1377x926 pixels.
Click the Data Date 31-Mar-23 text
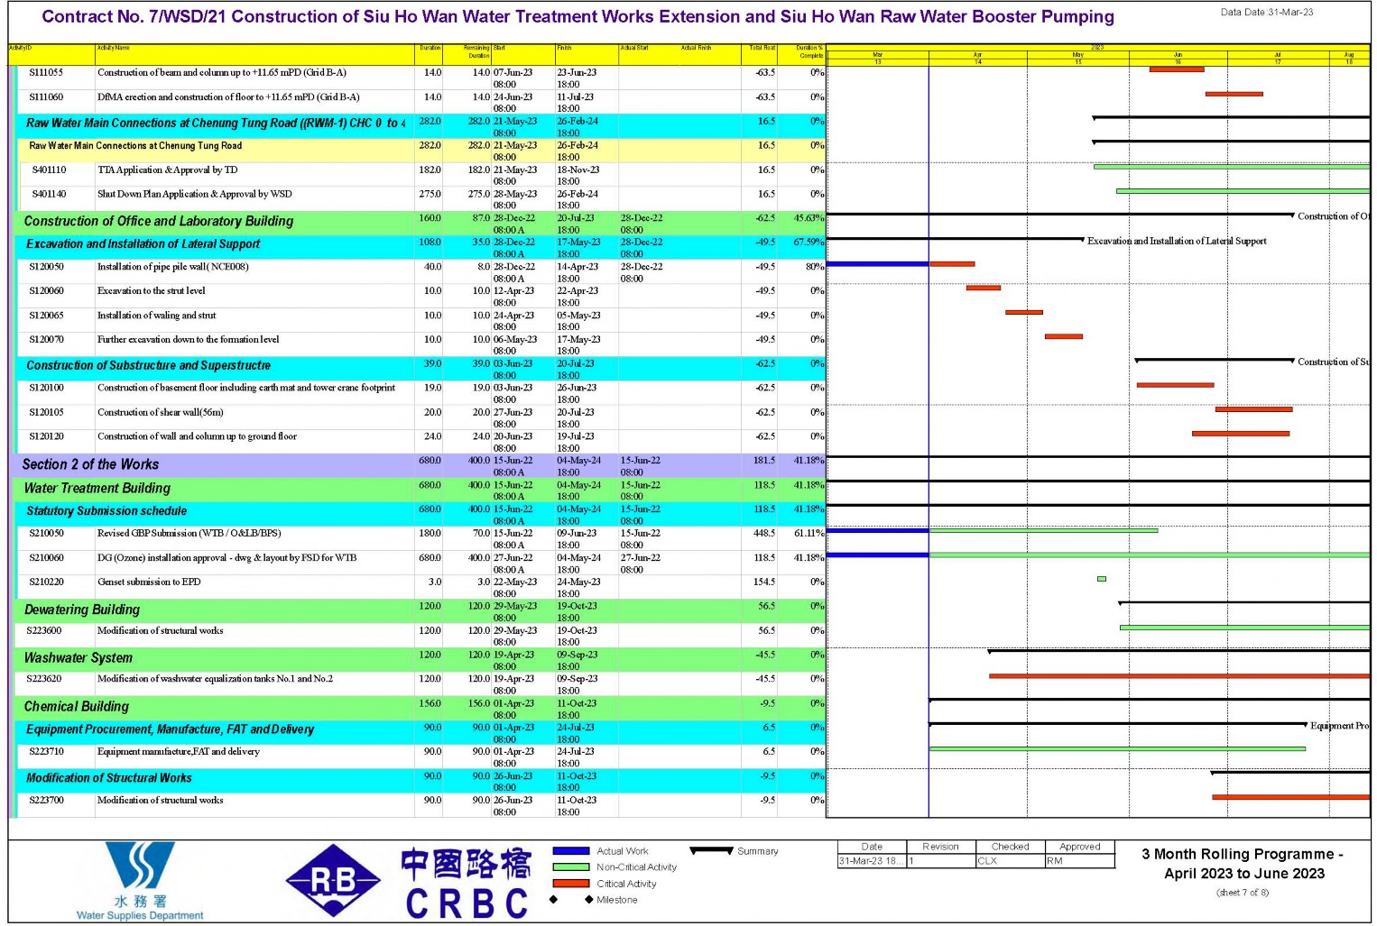tap(1267, 13)
